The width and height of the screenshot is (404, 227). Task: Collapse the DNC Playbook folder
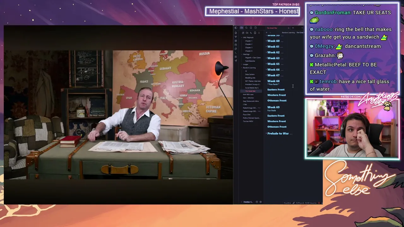point(241,38)
